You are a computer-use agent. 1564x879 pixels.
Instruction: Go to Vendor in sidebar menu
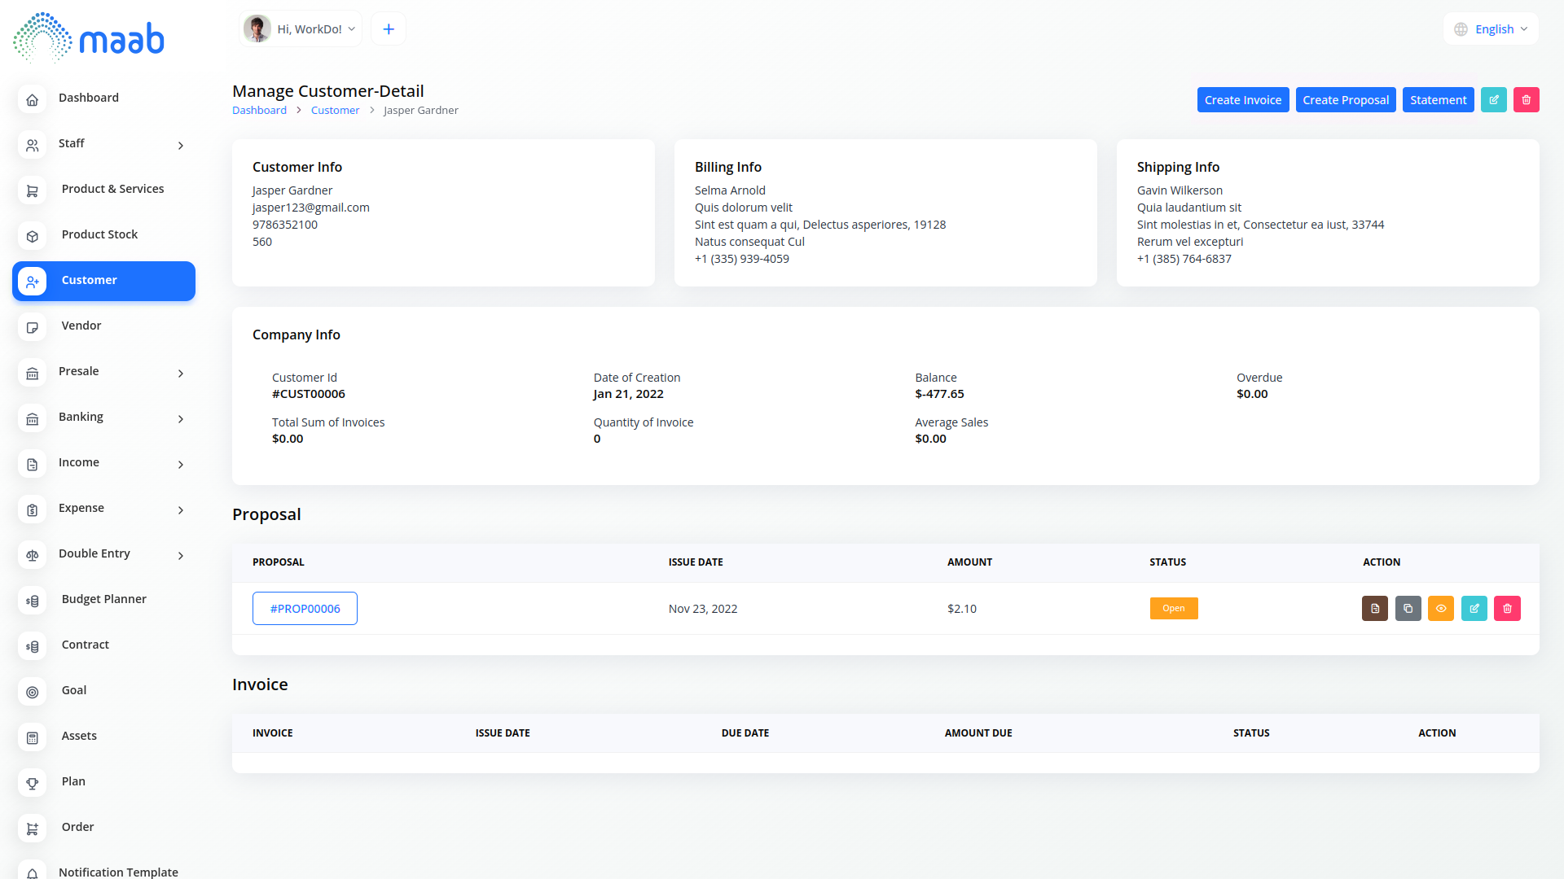pos(81,326)
